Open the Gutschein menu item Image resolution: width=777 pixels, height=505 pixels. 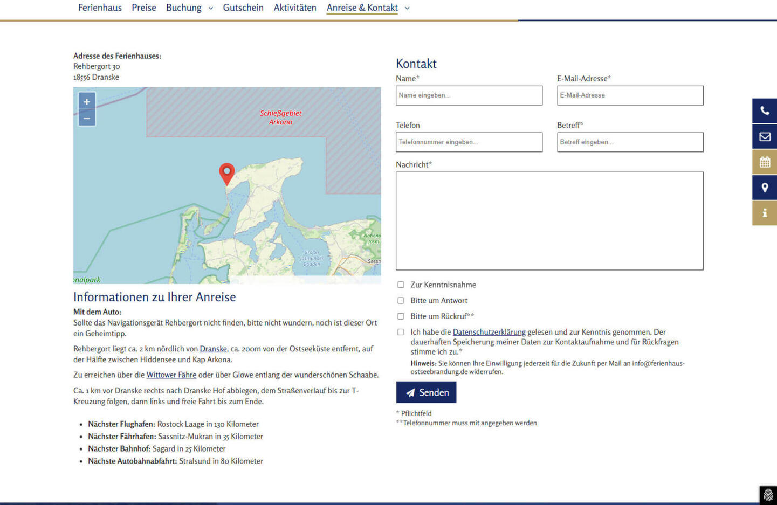pos(243,8)
